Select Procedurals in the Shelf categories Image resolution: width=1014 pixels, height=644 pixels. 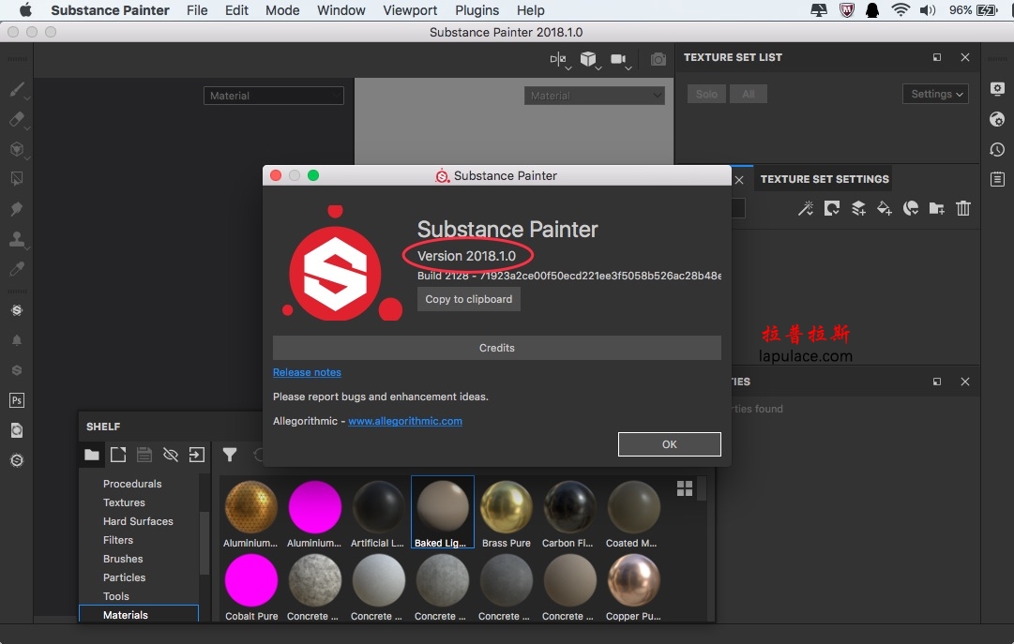[x=132, y=484]
